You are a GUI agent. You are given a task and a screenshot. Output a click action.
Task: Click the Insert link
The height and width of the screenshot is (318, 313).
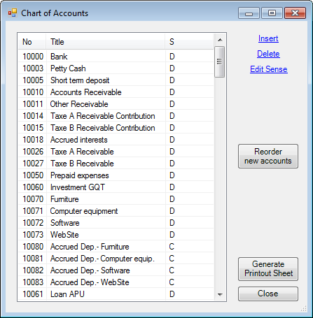tap(268, 38)
